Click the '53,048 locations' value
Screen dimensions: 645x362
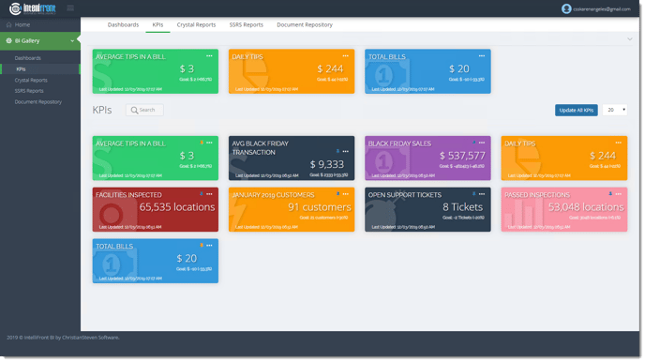tap(586, 207)
